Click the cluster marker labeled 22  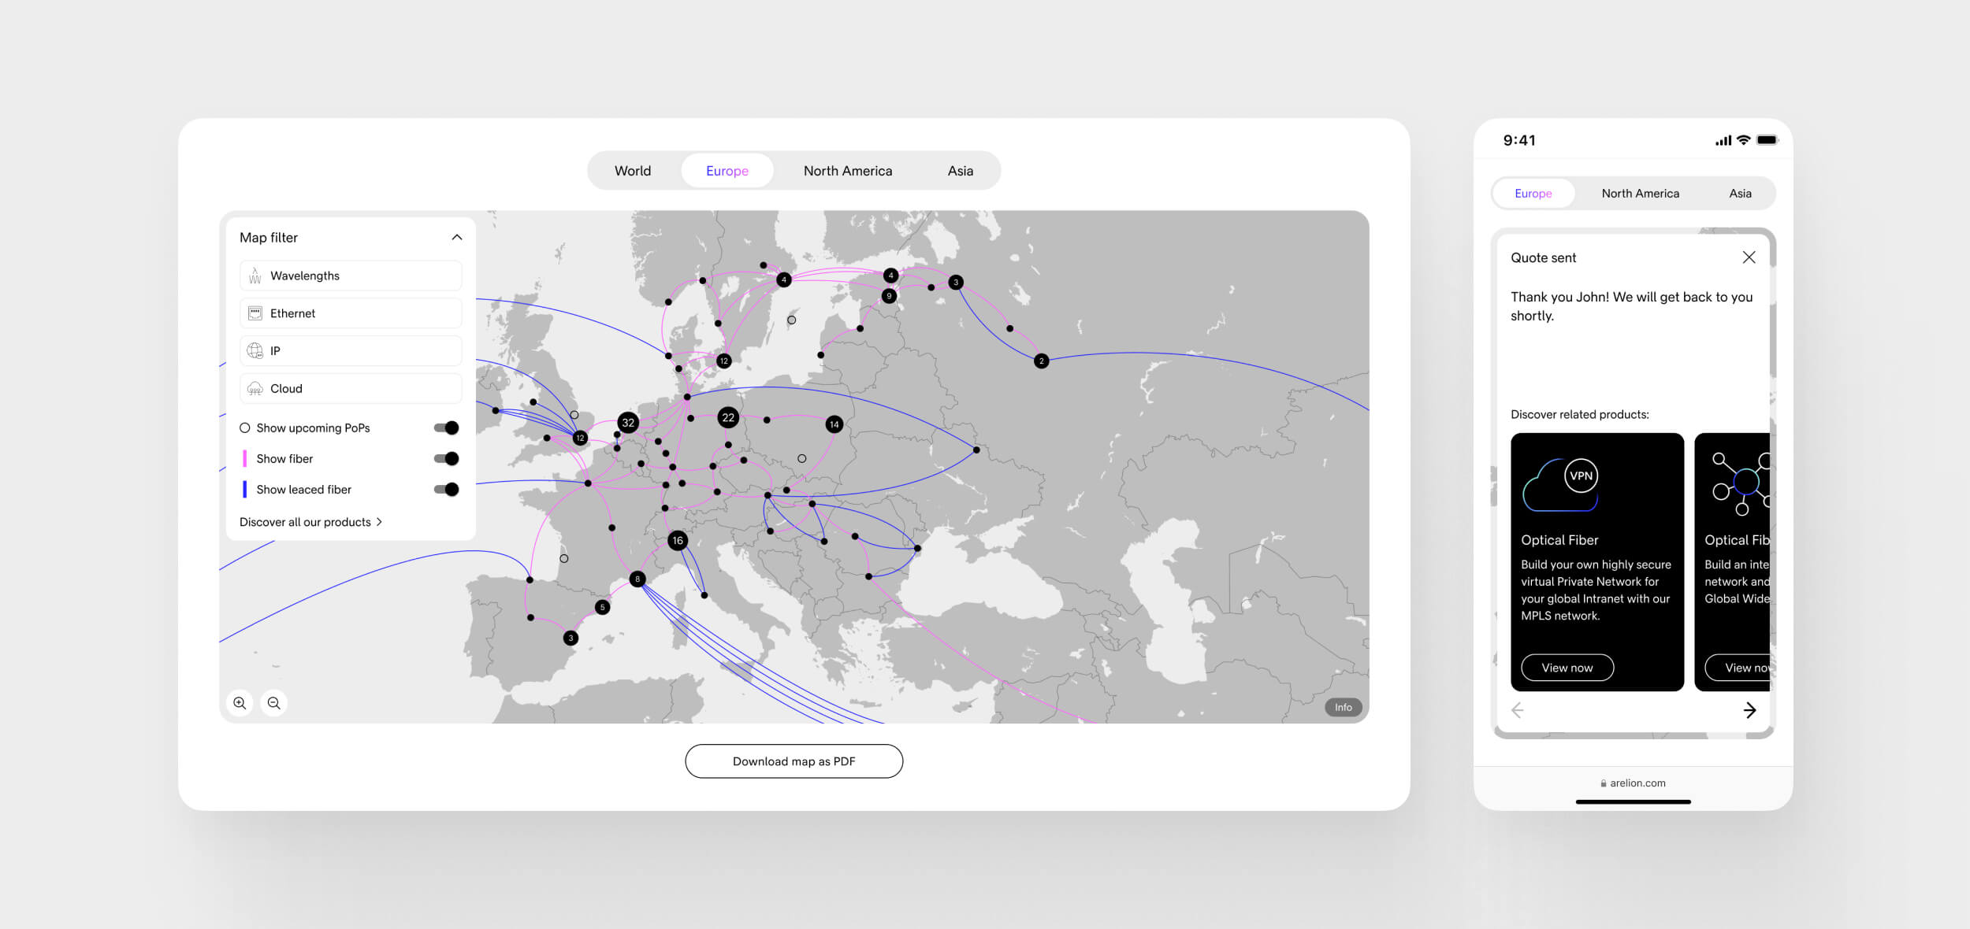(728, 418)
